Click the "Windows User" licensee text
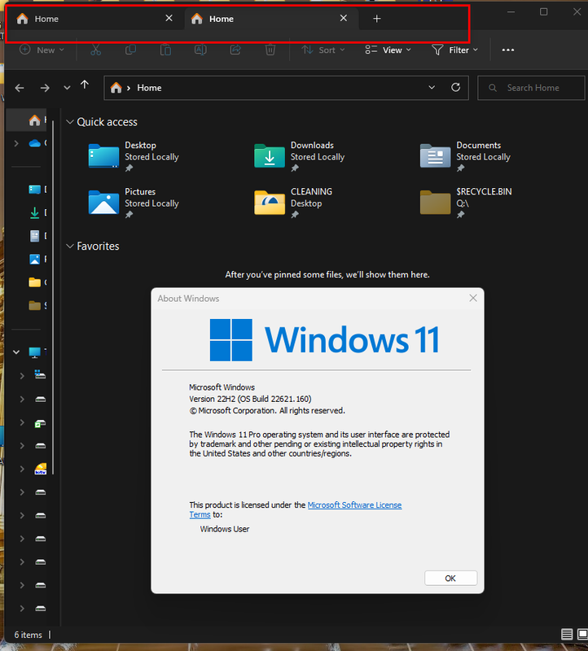The width and height of the screenshot is (588, 651). point(225,529)
